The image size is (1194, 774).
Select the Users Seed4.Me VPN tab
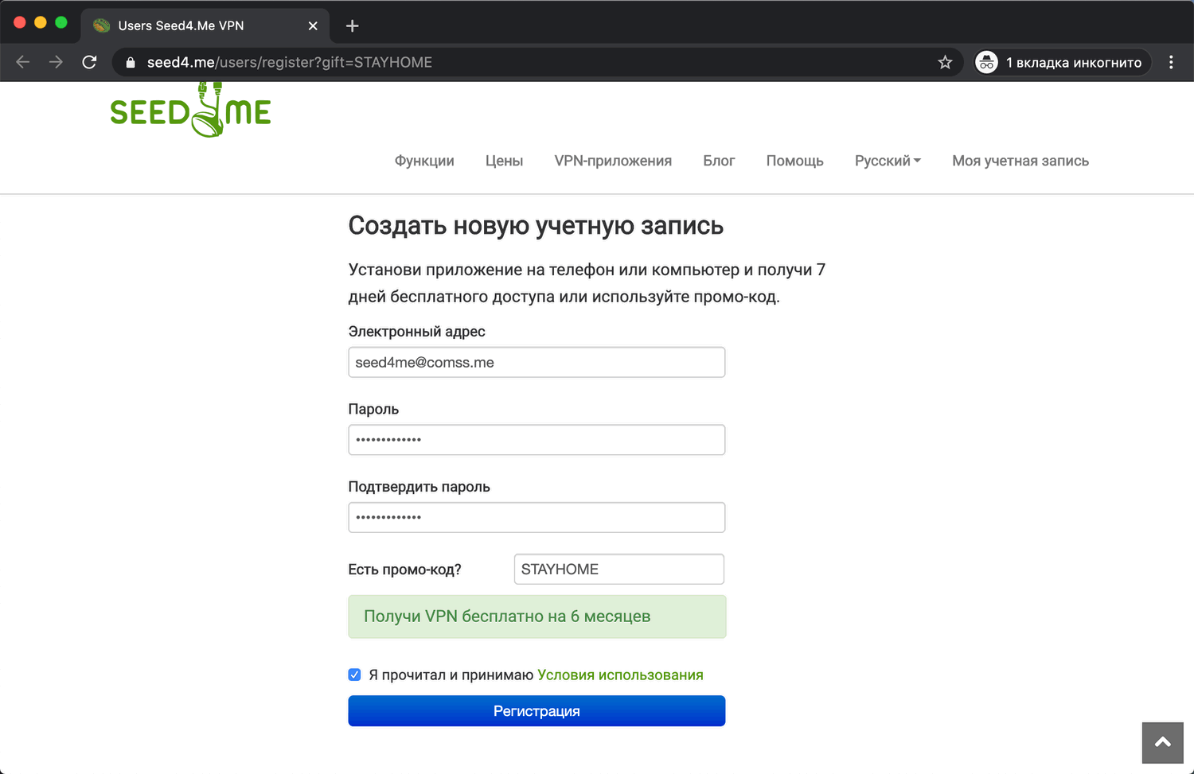pyautogui.click(x=205, y=25)
